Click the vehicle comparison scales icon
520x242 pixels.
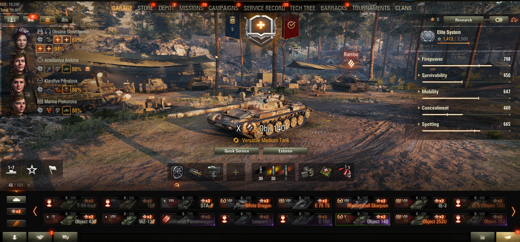[514, 20]
